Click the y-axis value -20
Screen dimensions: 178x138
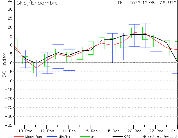[x=9, y=99]
